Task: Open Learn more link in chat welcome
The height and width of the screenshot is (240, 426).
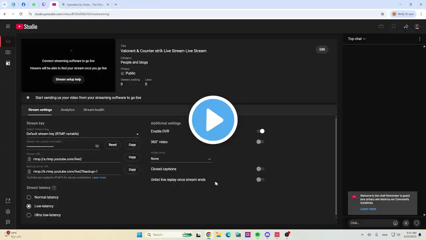Action: pyautogui.click(x=368, y=209)
